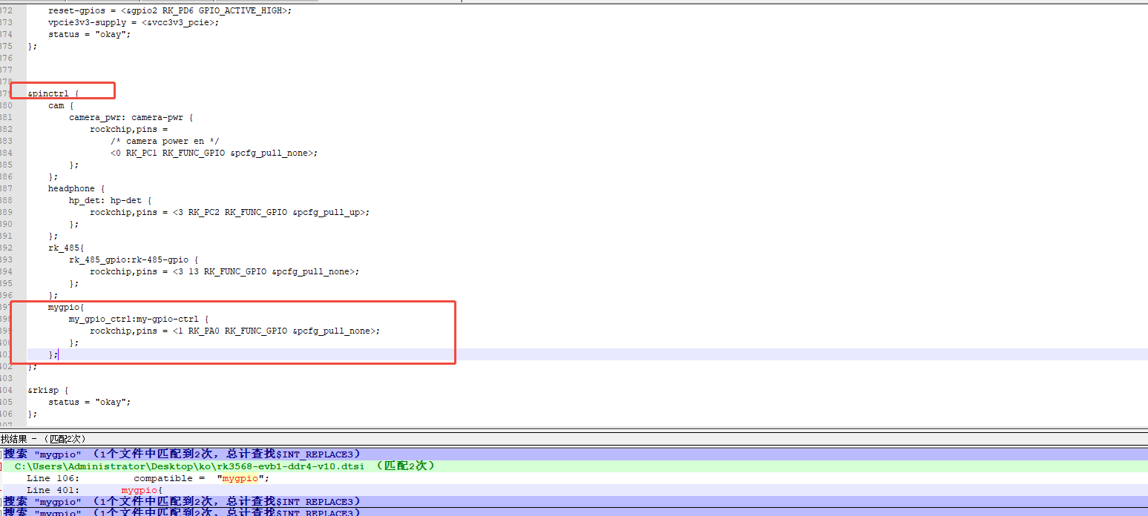
Task: Click the line with <1 RK_PA0 RK_FUNC_GPIO &pcfg_pull_none>
Action: pyautogui.click(x=235, y=331)
